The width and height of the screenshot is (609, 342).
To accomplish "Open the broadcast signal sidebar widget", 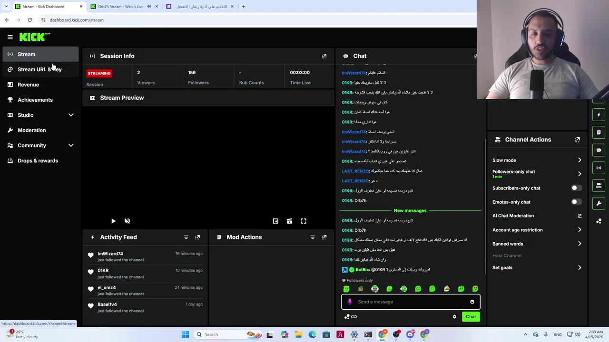I will (599, 168).
